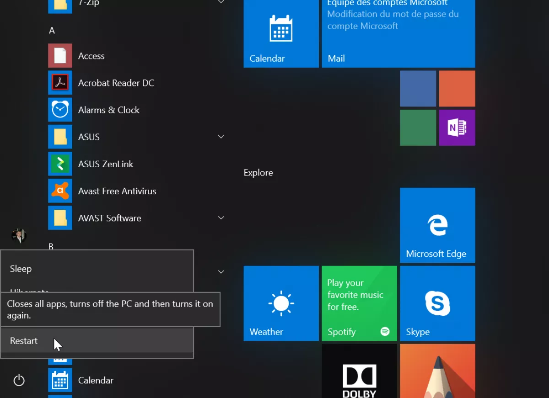
Task: Launch the Microsoft Edge tile
Action: [437, 225]
